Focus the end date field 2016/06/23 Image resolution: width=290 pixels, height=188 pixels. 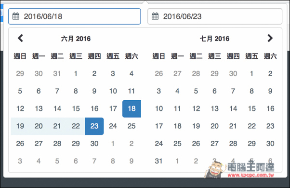click(215, 16)
